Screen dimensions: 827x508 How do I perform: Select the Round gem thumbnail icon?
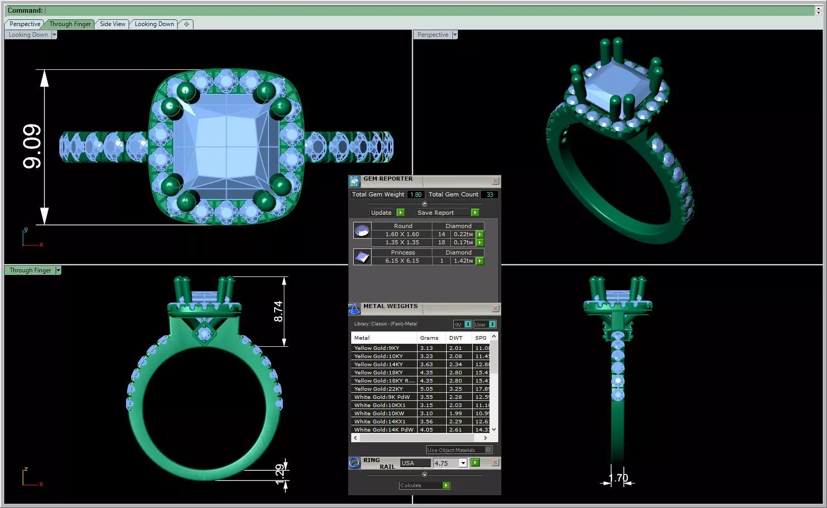pos(362,231)
